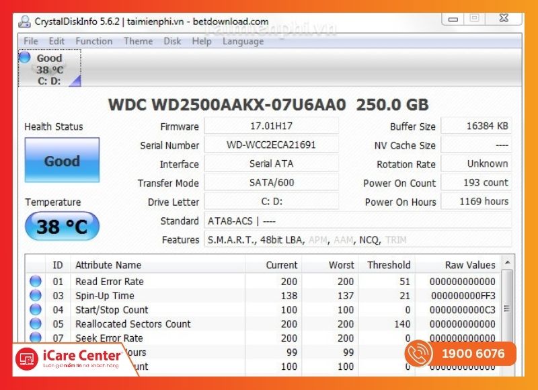Select the blue indicator beside Seek Error Rate
Viewport: 538px width, 390px height.
pos(36,338)
